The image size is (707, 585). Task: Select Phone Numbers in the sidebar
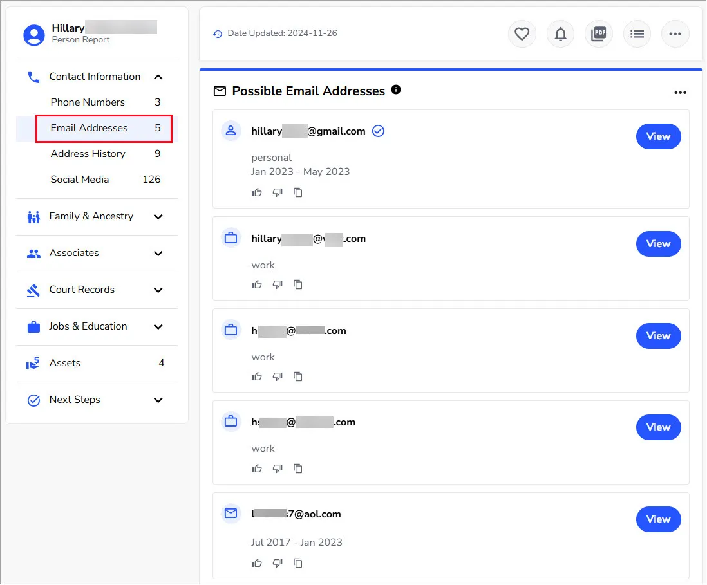pos(87,102)
